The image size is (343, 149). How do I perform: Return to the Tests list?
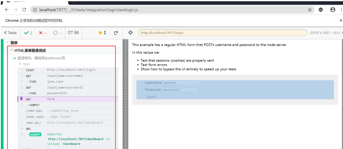(10, 33)
